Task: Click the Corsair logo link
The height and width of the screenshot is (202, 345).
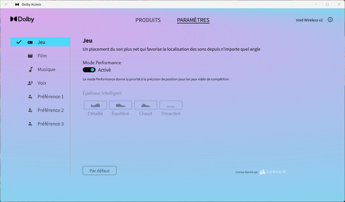Action: coord(273,172)
